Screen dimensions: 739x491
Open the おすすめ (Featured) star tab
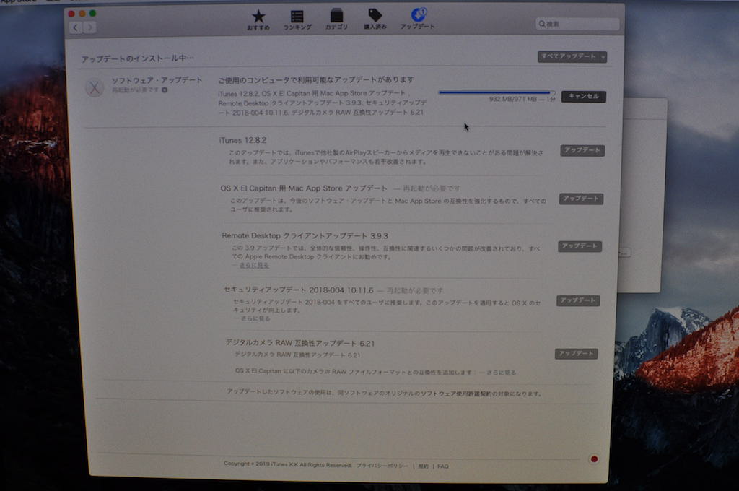pos(258,19)
